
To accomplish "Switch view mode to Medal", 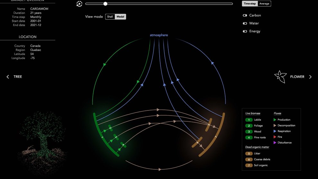I will click(x=120, y=17).
